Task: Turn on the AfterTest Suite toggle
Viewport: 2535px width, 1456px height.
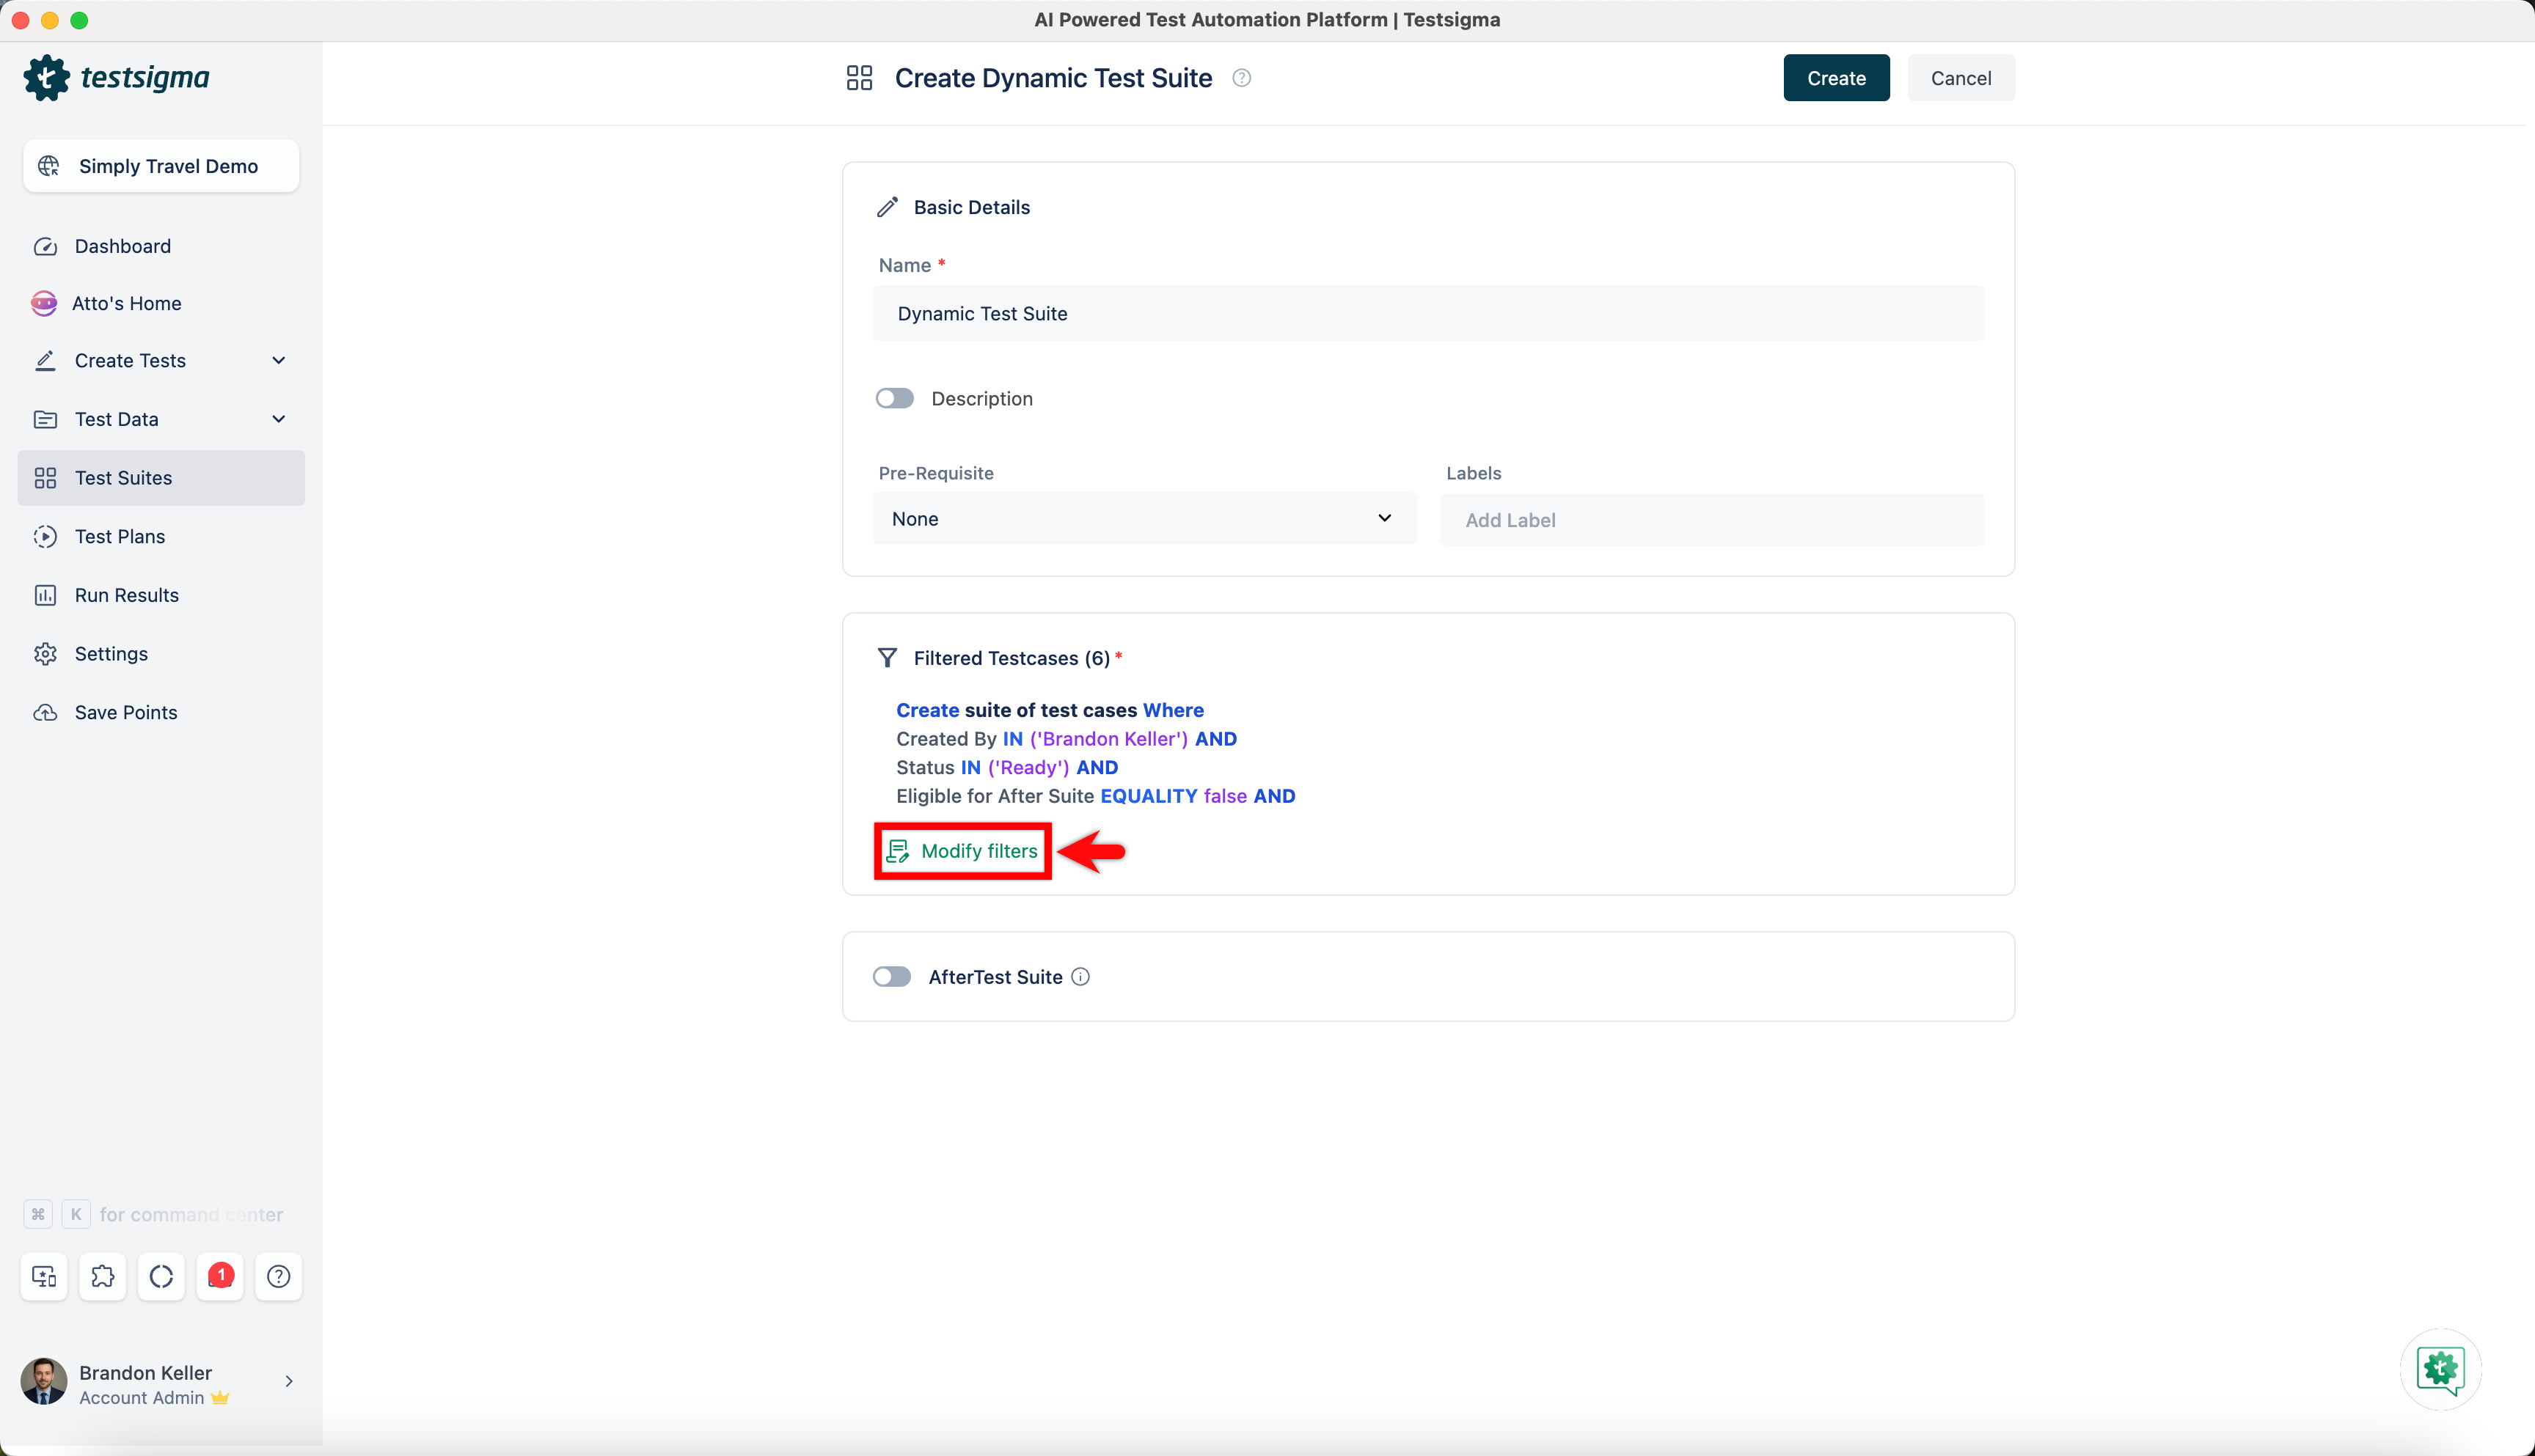Action: click(891, 977)
